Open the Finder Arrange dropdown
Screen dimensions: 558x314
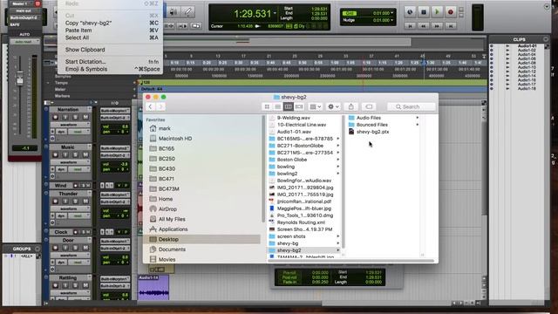(316, 106)
